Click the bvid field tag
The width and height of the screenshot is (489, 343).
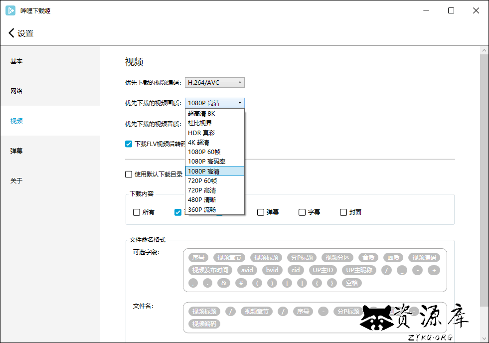[272, 270]
